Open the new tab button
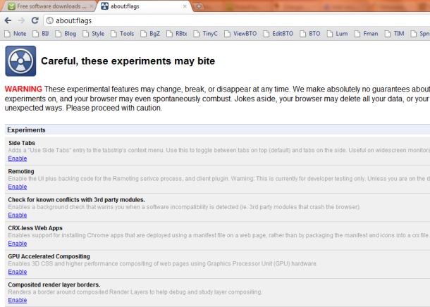This screenshot has width=430, height=307. point(200,6)
